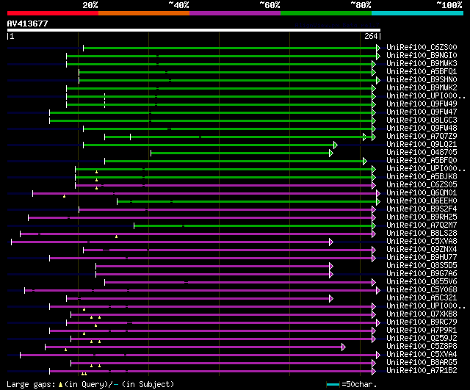Choose hit UniRef100_B9HU77

(422, 258)
